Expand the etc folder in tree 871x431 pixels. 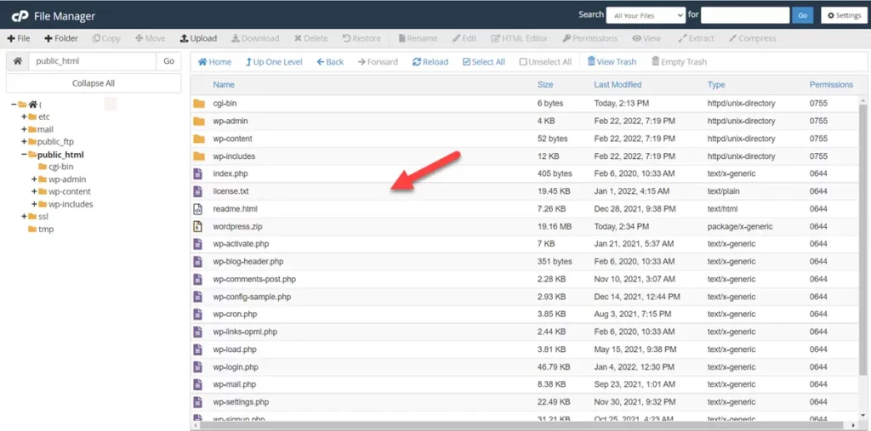(24, 117)
